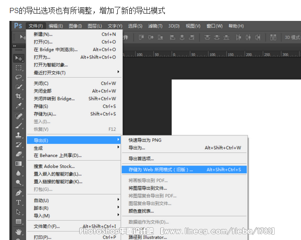Select the Eyedropper tool

18,106
